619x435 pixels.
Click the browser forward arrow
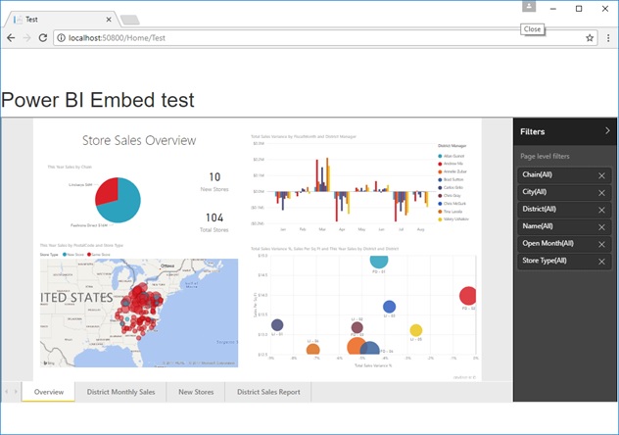(26, 38)
